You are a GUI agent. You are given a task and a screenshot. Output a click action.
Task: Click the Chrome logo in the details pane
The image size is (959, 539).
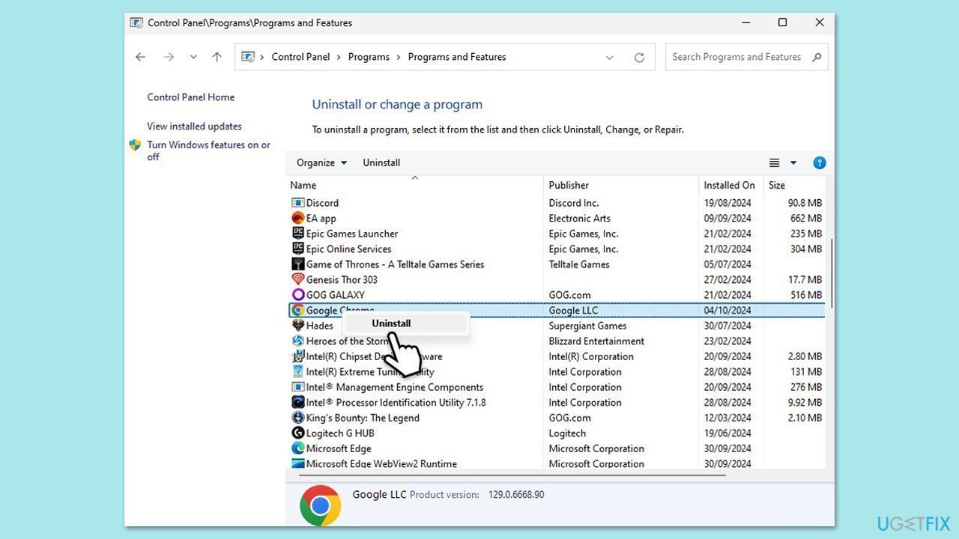[320, 506]
